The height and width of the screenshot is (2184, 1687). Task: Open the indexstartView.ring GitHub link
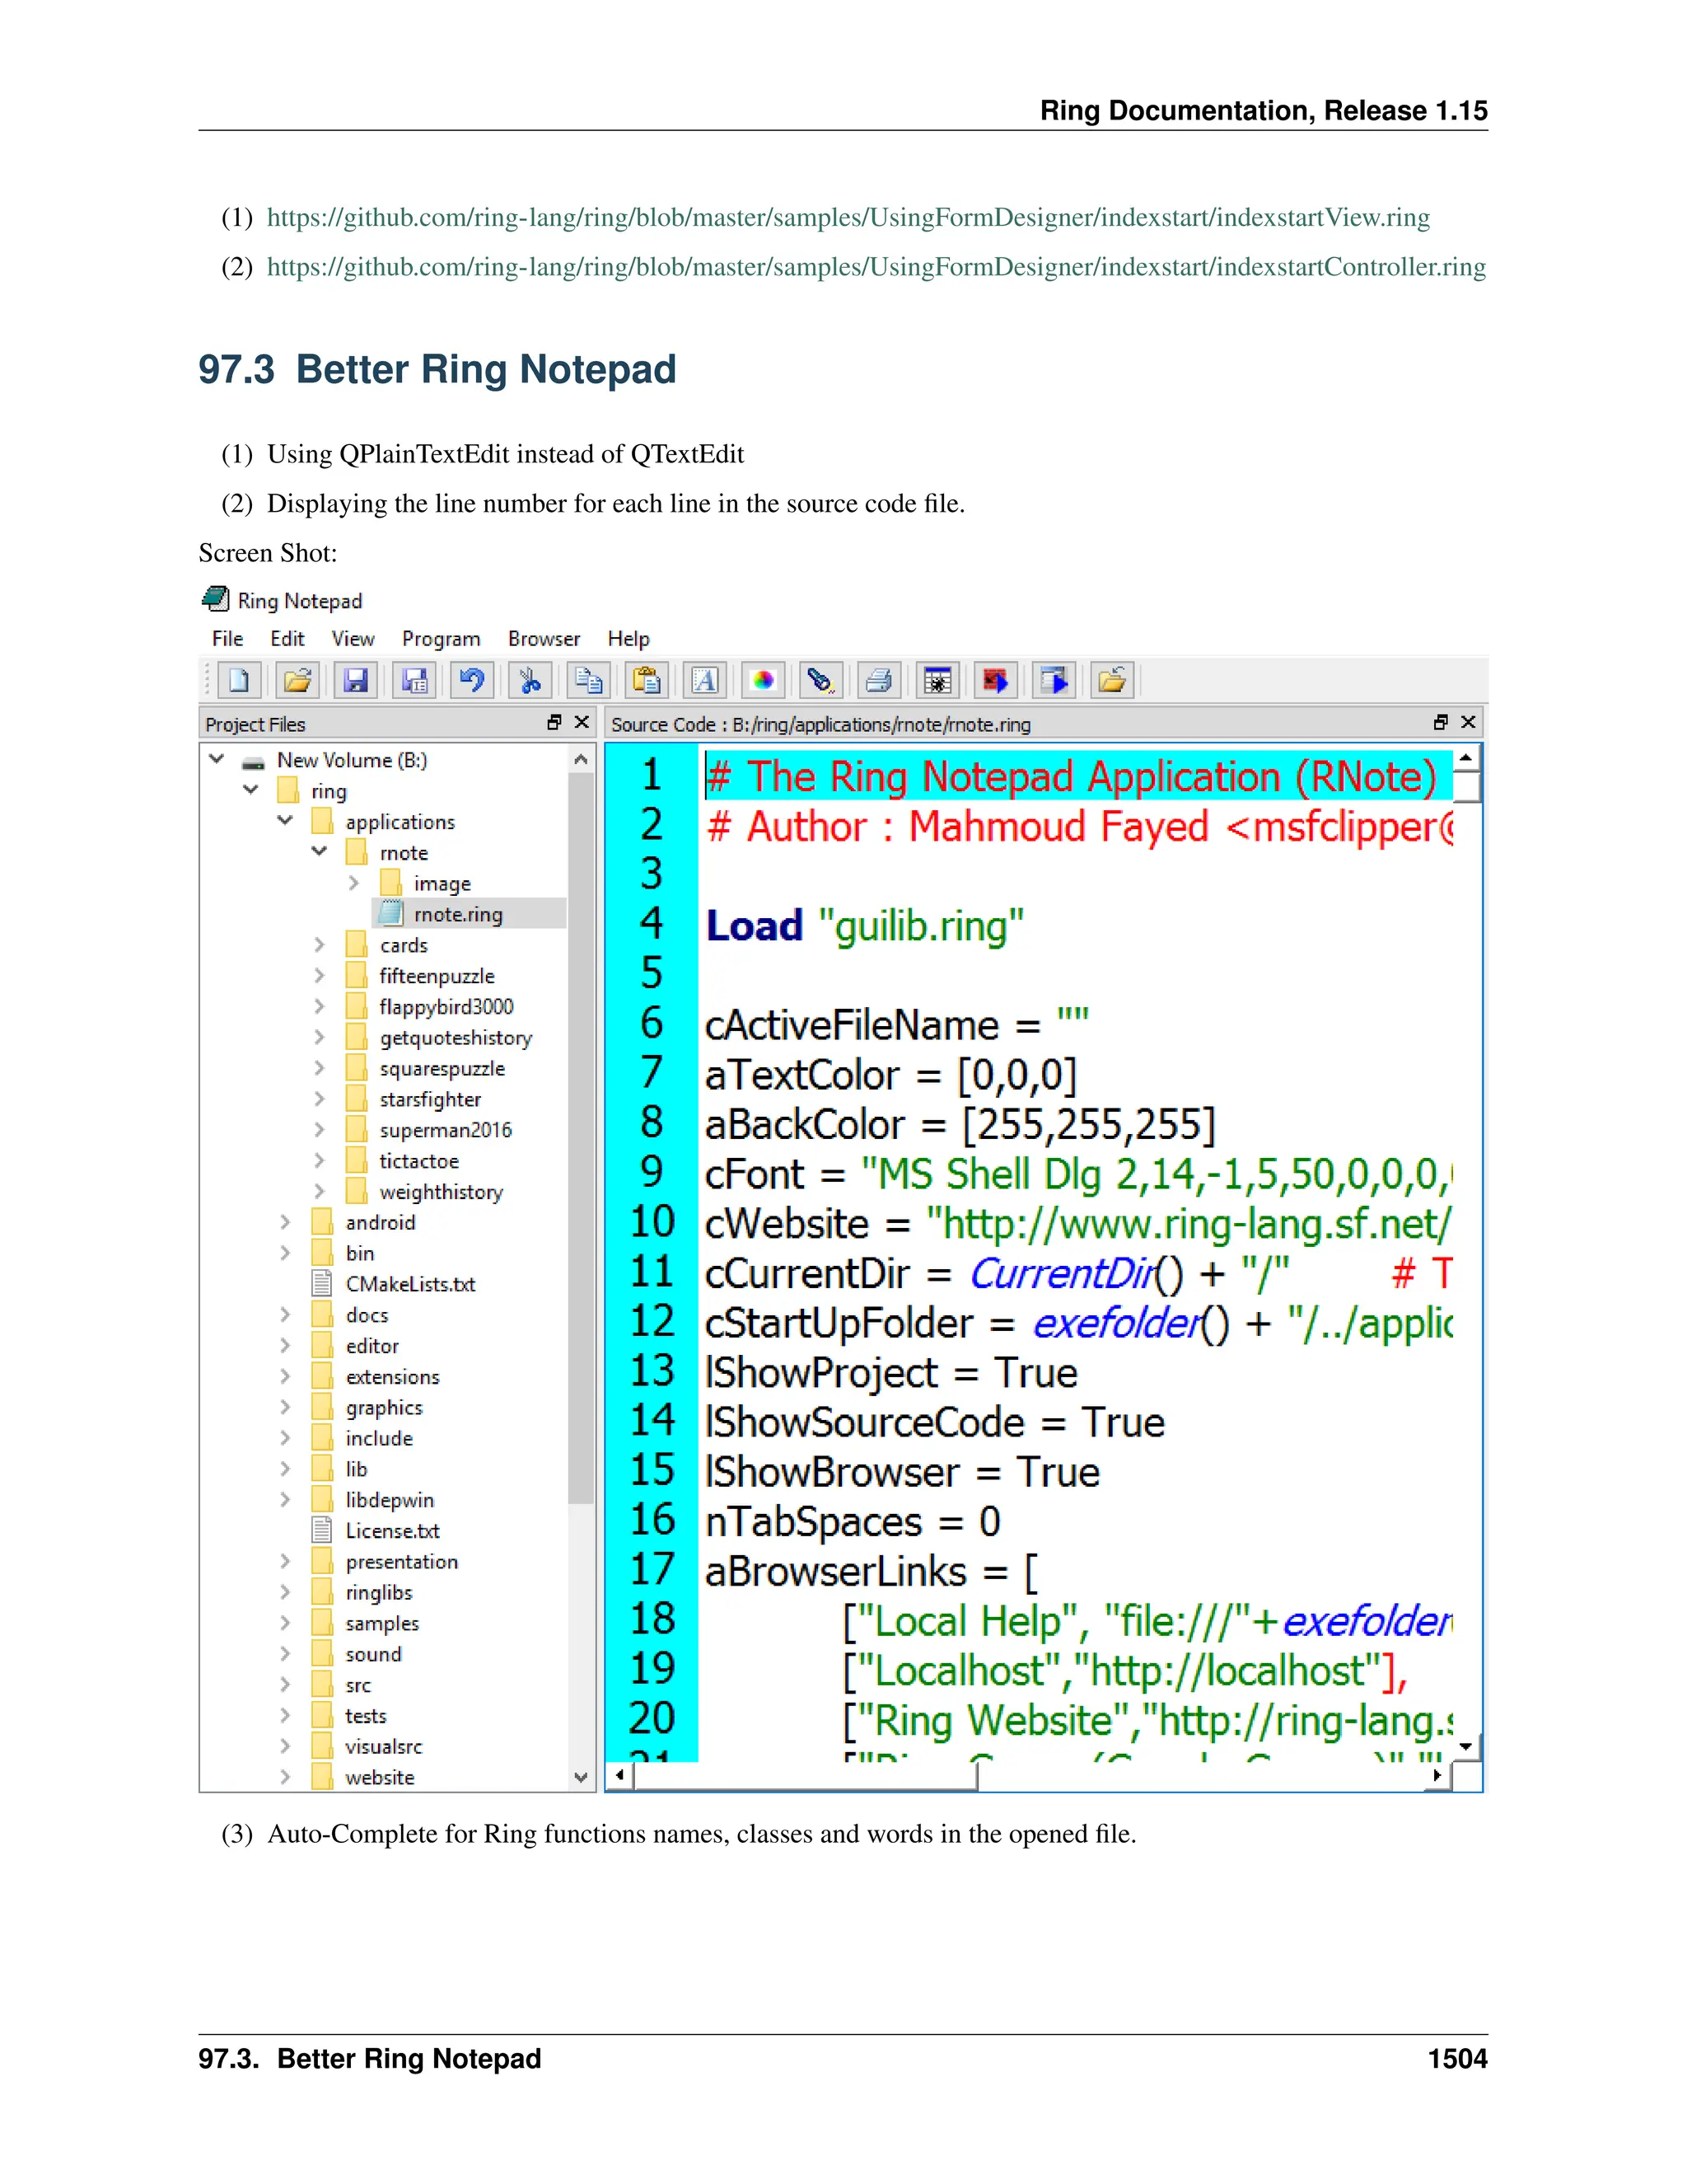(848, 218)
